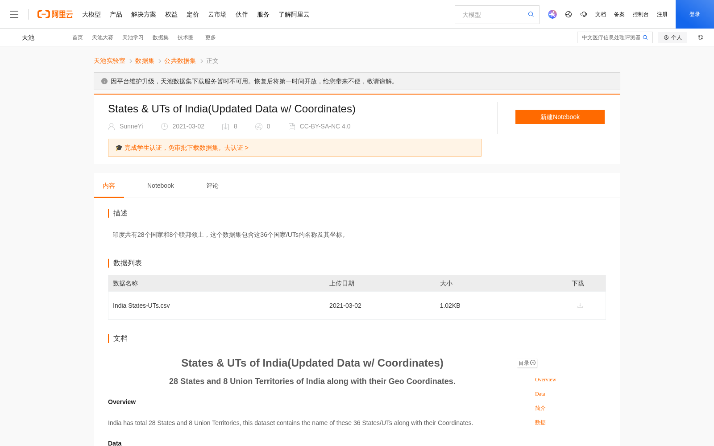This screenshot has width=714, height=446.
Task: Download India States-UTs.csv file icon
Action: click(580, 306)
